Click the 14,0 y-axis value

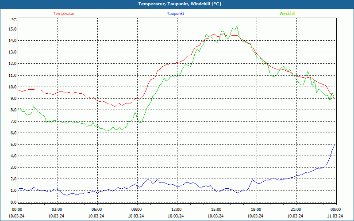tap(12, 41)
